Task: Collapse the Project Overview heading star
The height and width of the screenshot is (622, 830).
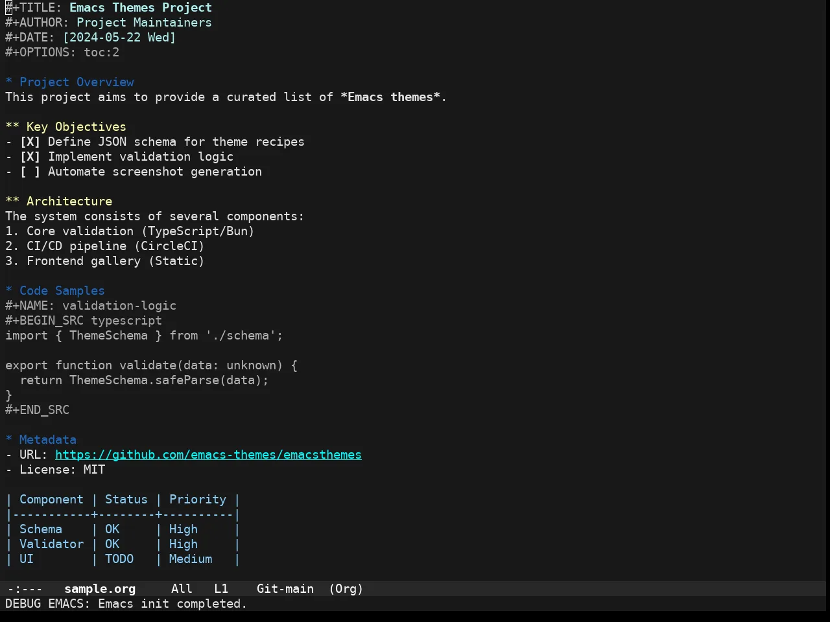Action: (8, 82)
